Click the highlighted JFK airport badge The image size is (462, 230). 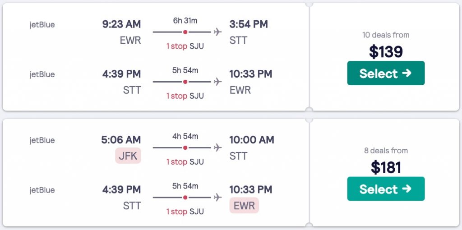click(128, 156)
